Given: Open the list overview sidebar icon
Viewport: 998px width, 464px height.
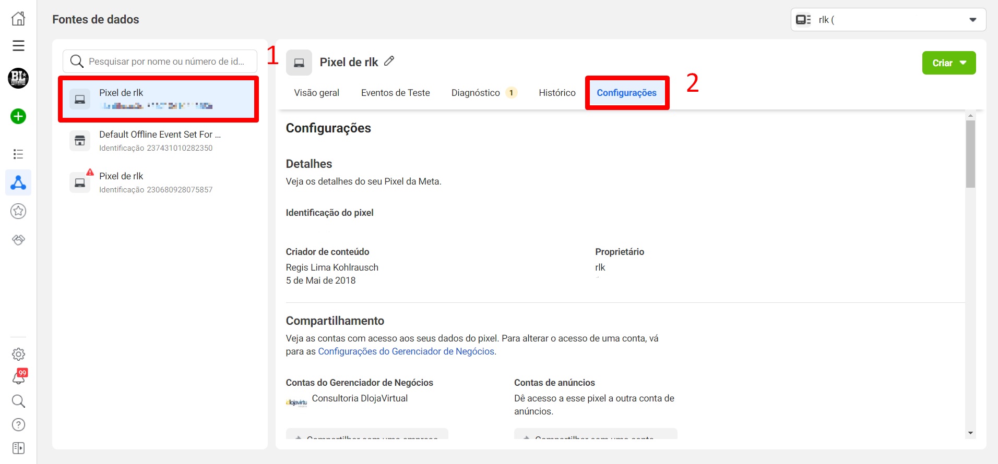Looking at the screenshot, I should [18, 154].
